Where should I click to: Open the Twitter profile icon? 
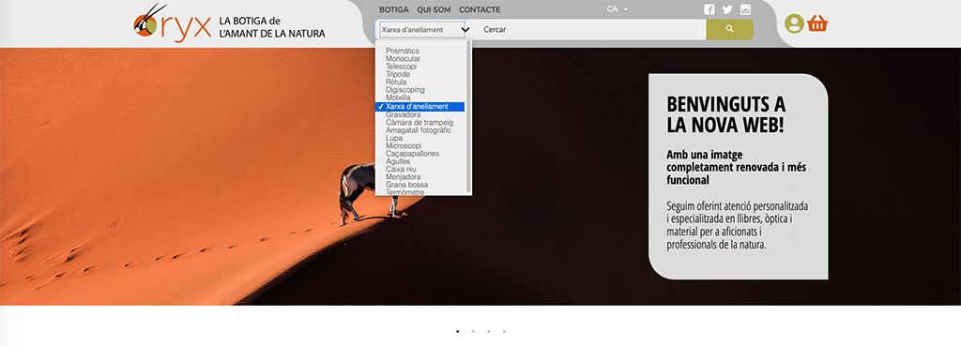tap(727, 9)
